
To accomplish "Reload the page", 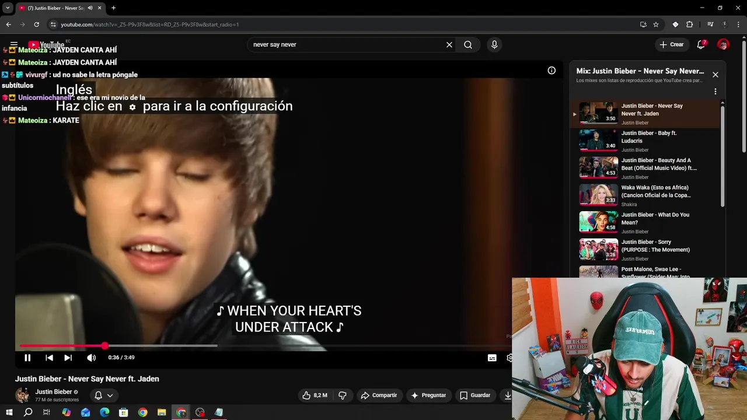I will tap(36, 24).
